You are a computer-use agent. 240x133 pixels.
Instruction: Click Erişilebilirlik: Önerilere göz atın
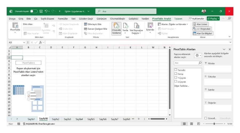click(x=39, y=124)
